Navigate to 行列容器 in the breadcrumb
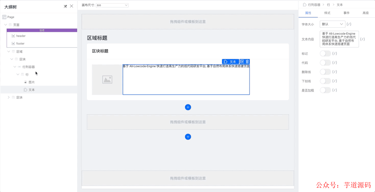The width and height of the screenshot is (375, 192). (314, 5)
